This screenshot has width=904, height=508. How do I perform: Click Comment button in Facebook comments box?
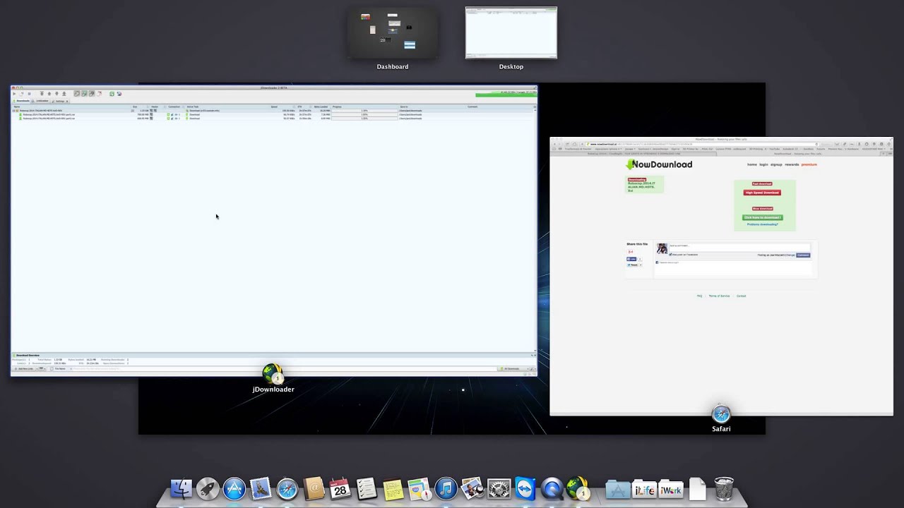[x=803, y=255]
